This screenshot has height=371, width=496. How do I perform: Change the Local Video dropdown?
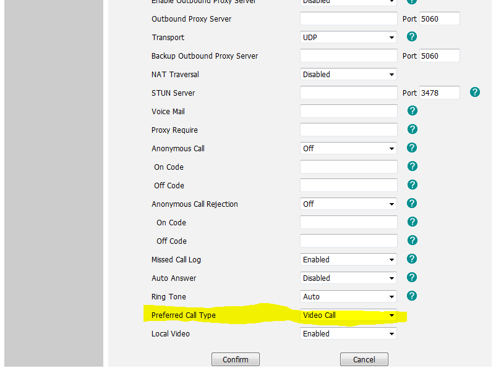(x=348, y=334)
